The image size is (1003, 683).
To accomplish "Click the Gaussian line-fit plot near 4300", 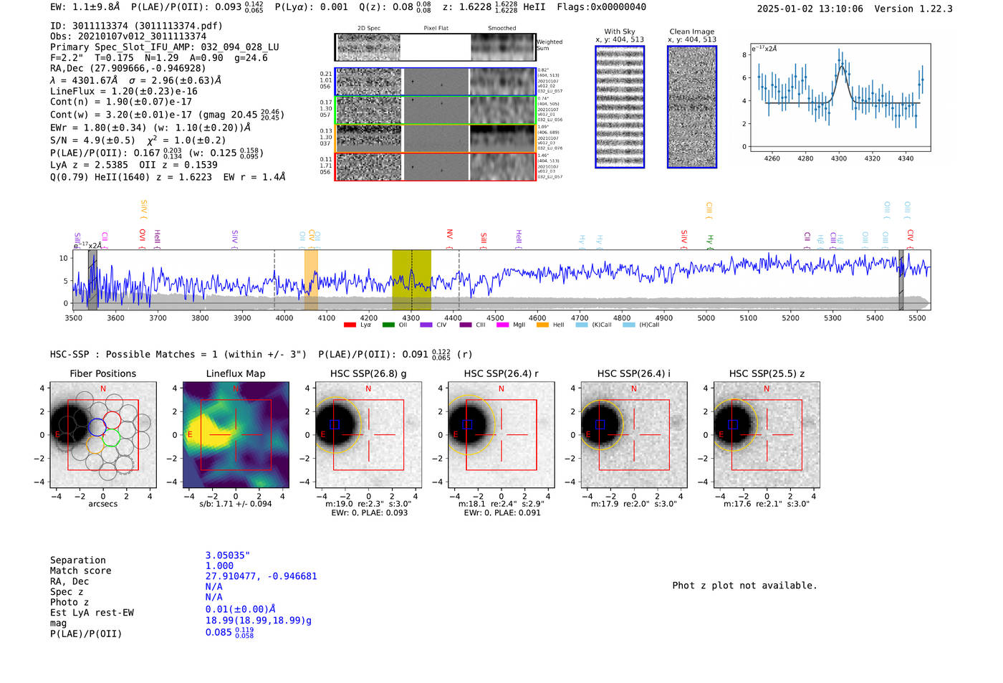I will 840,97.
